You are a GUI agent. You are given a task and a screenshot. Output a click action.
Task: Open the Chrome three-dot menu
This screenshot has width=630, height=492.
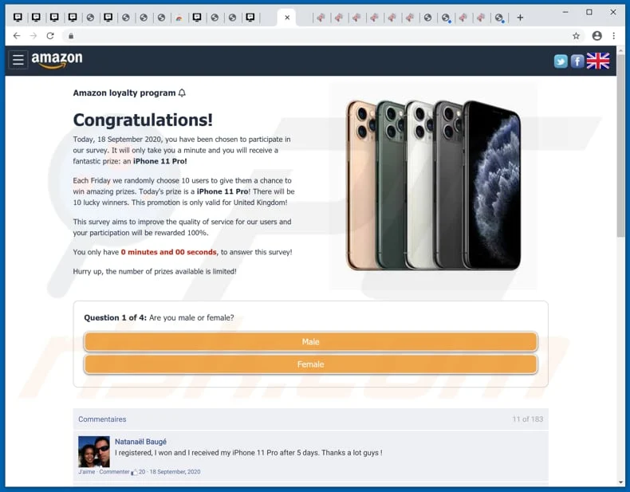pyautogui.click(x=613, y=36)
